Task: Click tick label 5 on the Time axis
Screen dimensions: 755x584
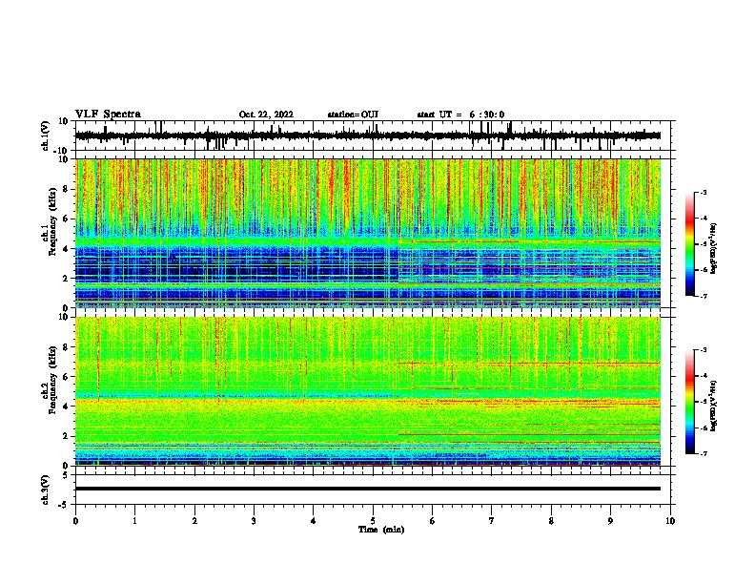Action: coord(373,521)
